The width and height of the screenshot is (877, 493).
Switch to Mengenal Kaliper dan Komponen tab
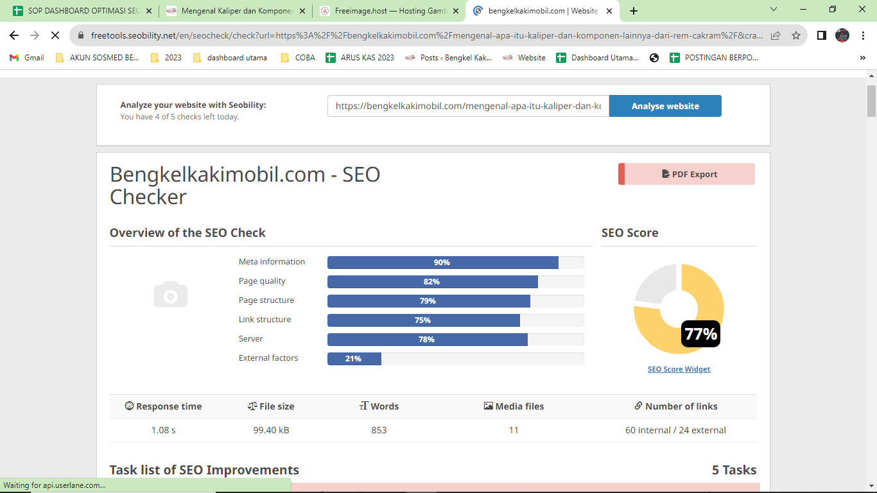pos(235,11)
